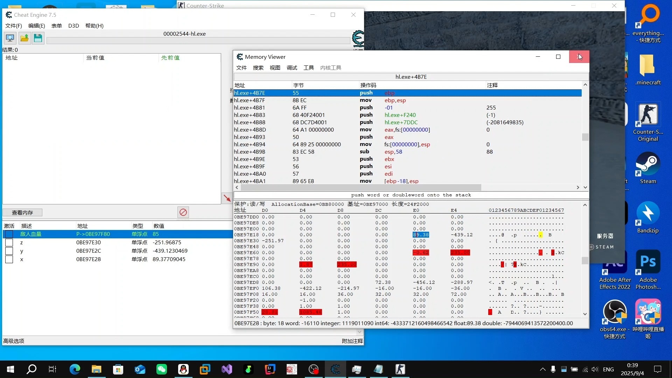The width and height of the screenshot is (672, 378).
Task: Click the Cheat Engine settings logo
Action: (x=358, y=38)
